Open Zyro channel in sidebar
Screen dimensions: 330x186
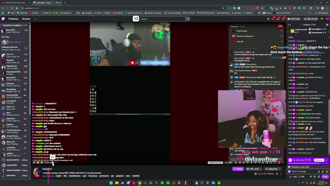15,56
